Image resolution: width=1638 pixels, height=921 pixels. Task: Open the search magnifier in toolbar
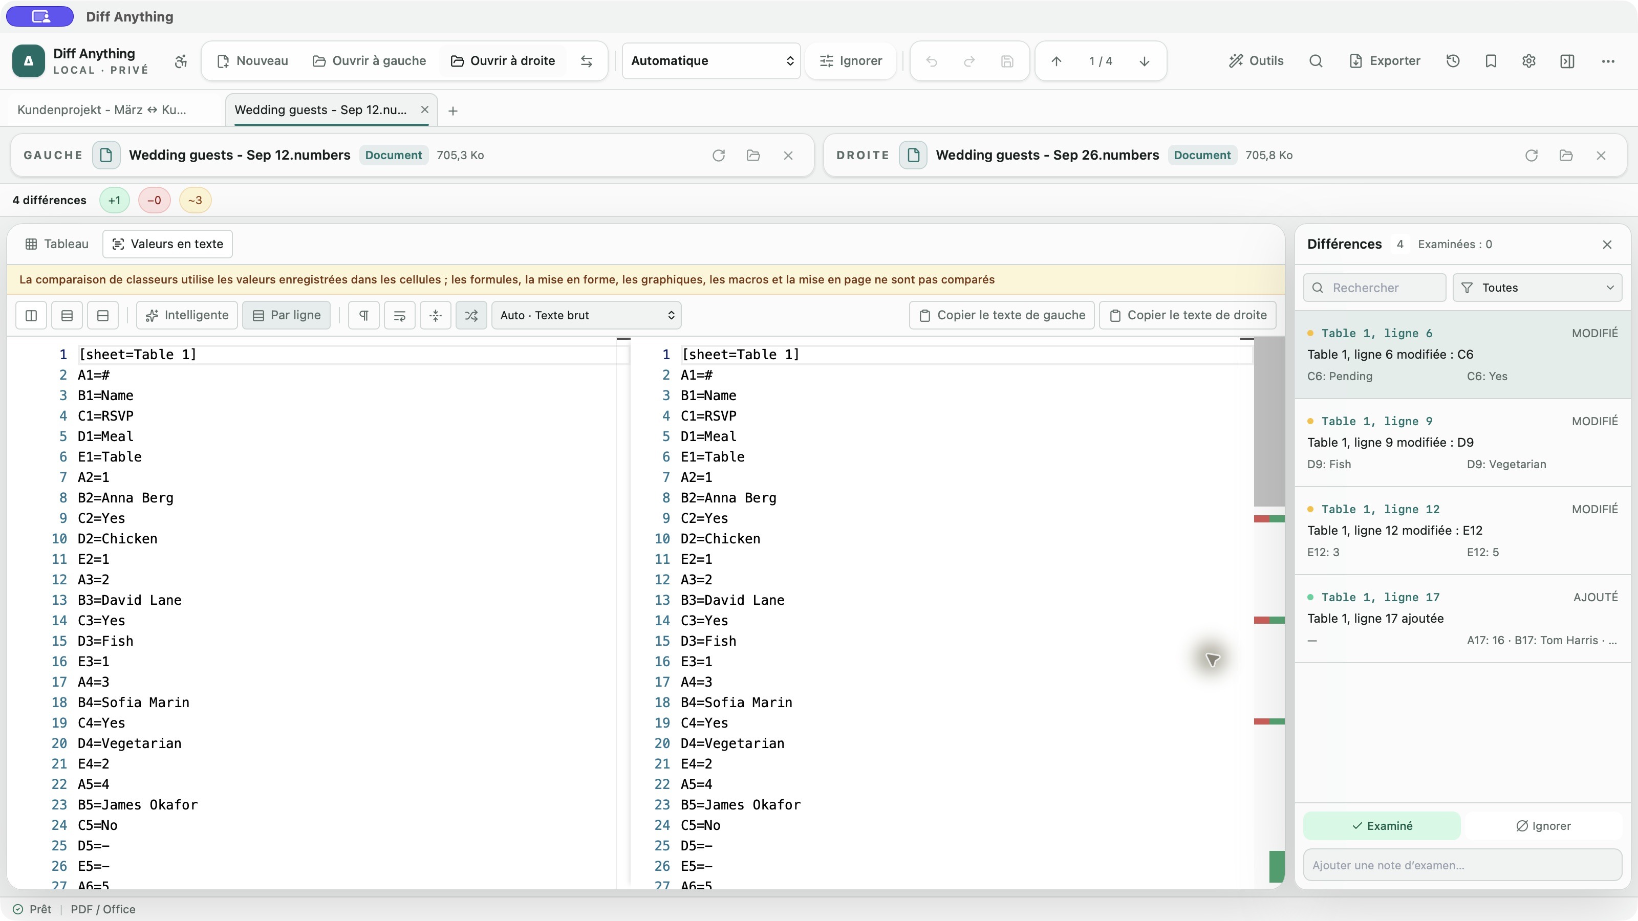pos(1316,61)
